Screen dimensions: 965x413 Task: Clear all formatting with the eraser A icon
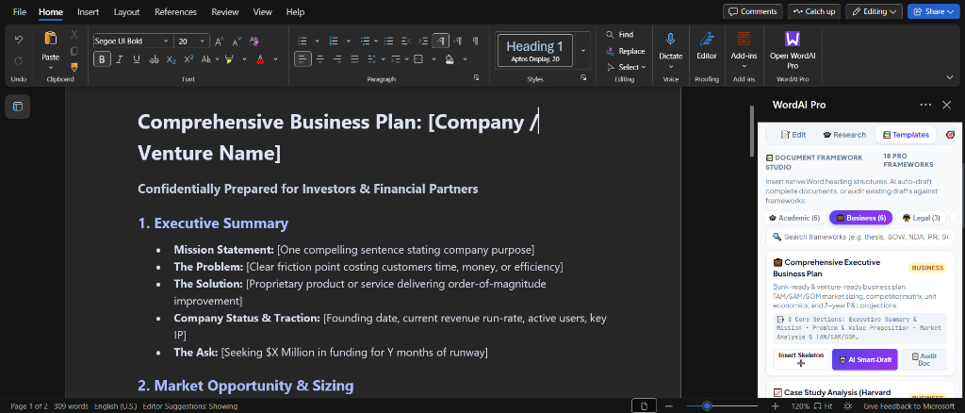(x=254, y=41)
